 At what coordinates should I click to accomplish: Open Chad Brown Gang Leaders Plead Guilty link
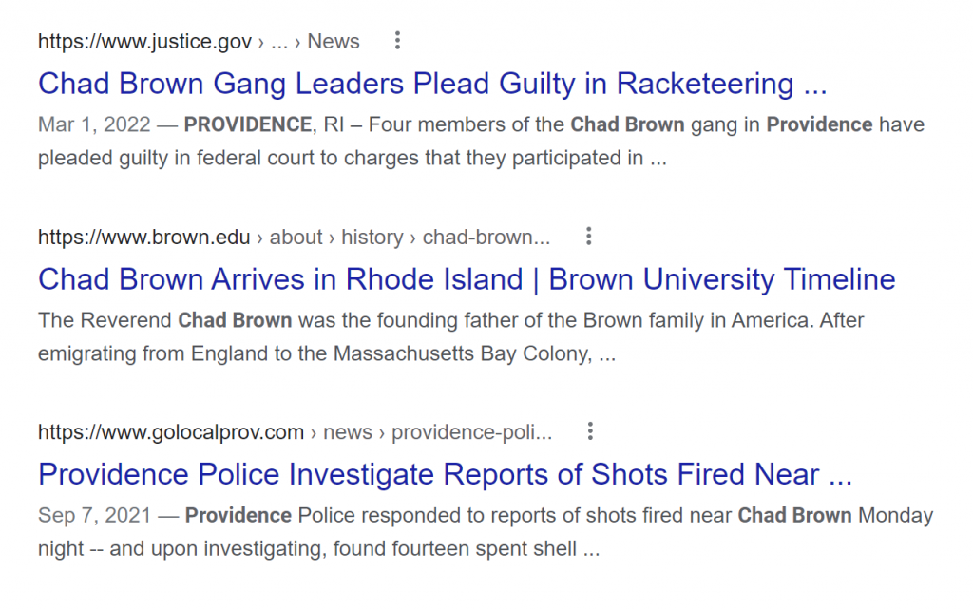point(432,84)
